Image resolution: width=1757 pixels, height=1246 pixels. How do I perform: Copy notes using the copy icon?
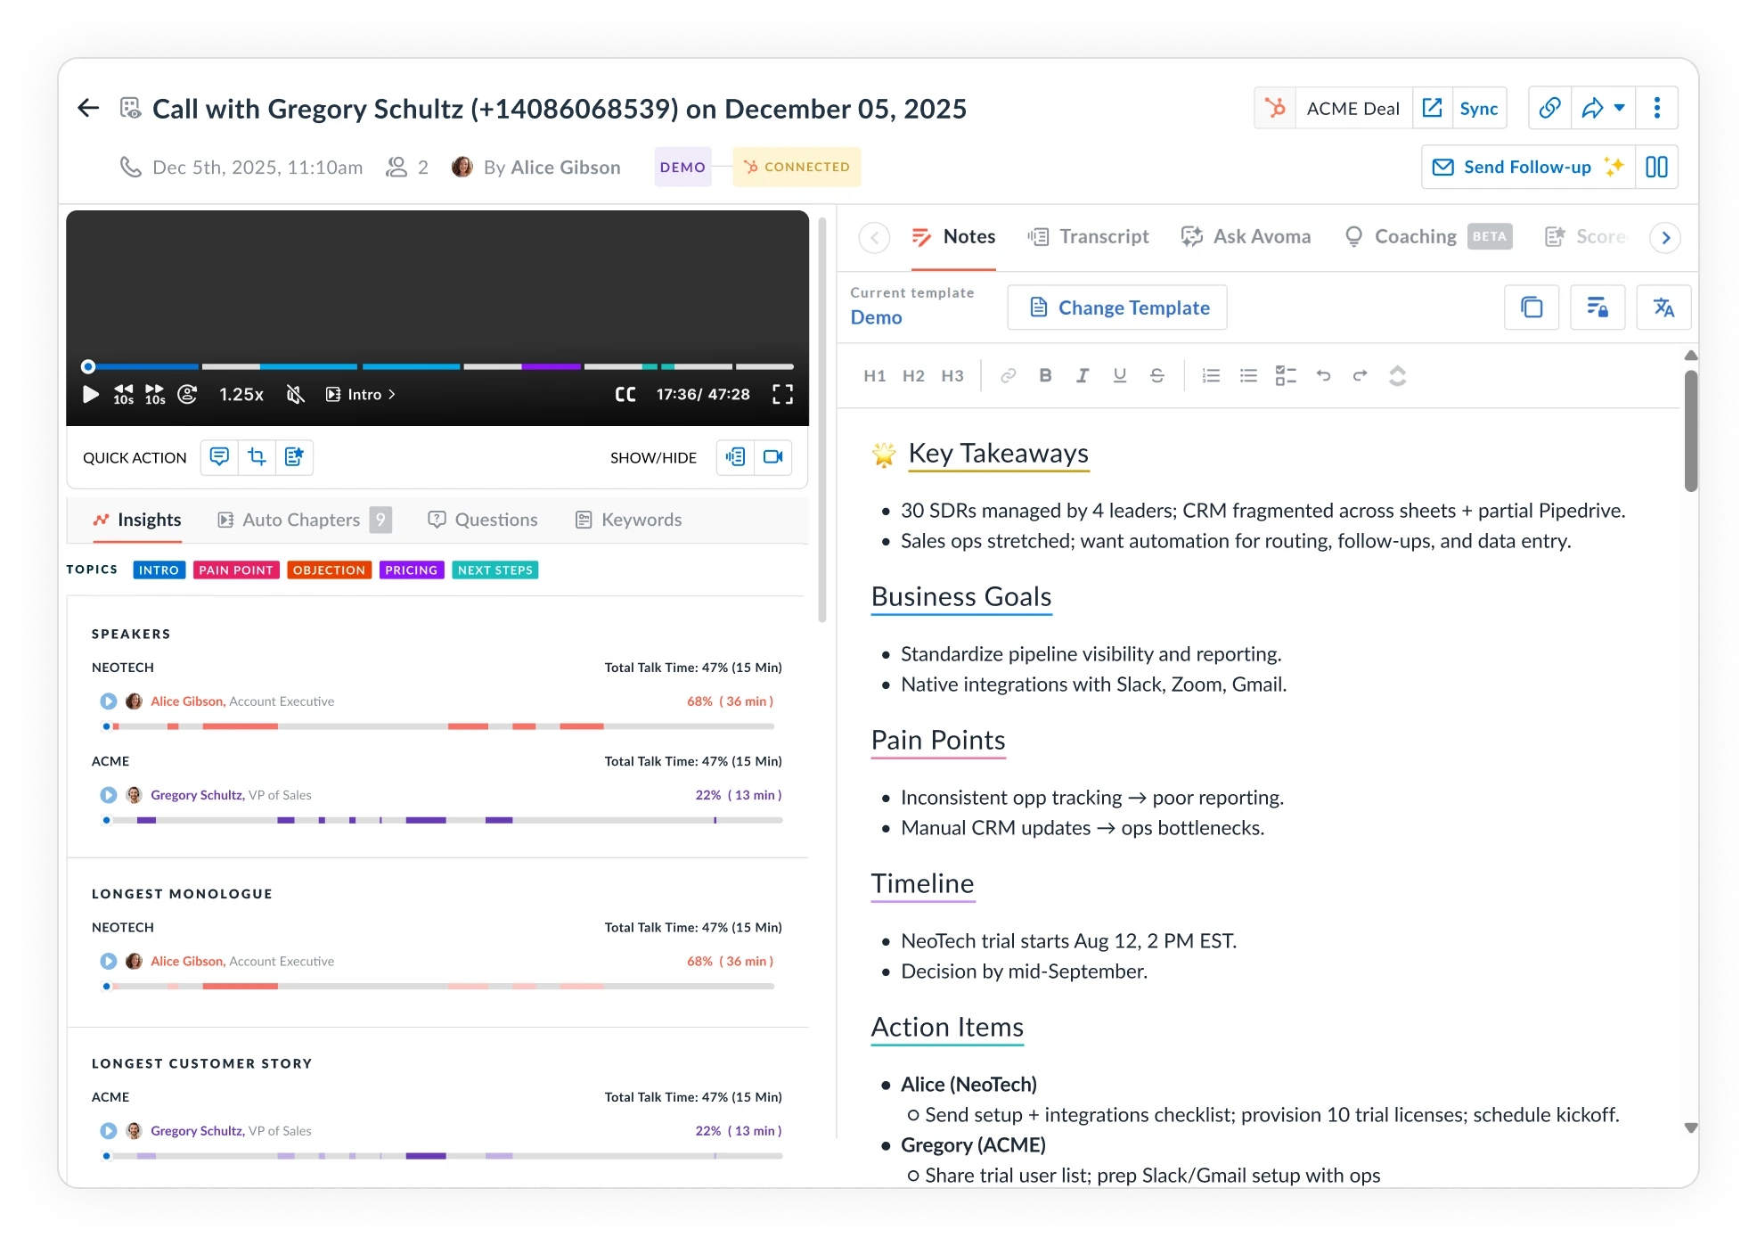(x=1532, y=307)
